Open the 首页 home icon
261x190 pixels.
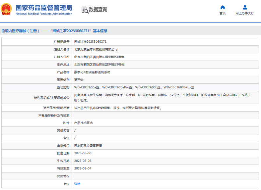(223, 7)
